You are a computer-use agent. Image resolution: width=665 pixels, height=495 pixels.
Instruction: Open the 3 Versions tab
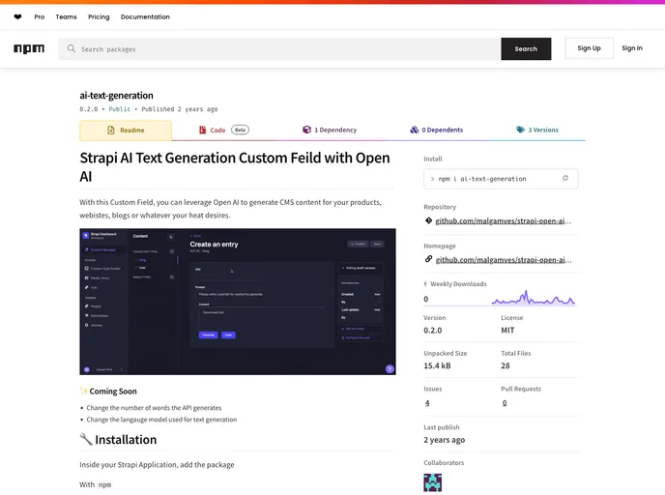pos(537,130)
